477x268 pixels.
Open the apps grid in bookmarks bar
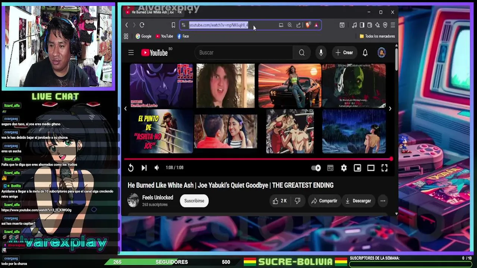click(x=126, y=36)
